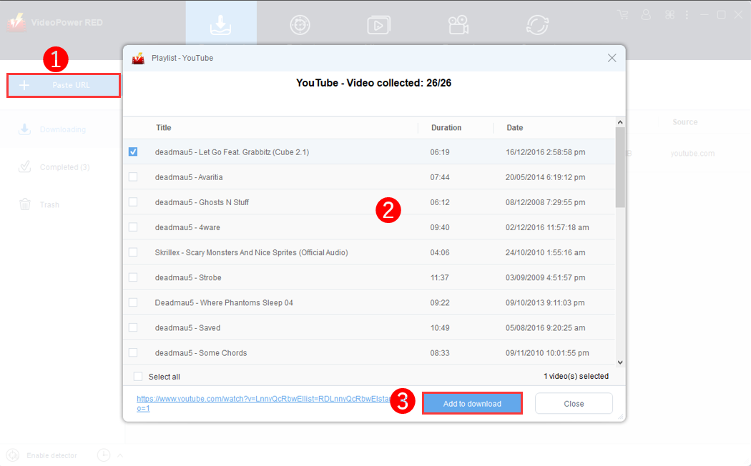
Task: Open the user account icon at top right
Action: 646,14
